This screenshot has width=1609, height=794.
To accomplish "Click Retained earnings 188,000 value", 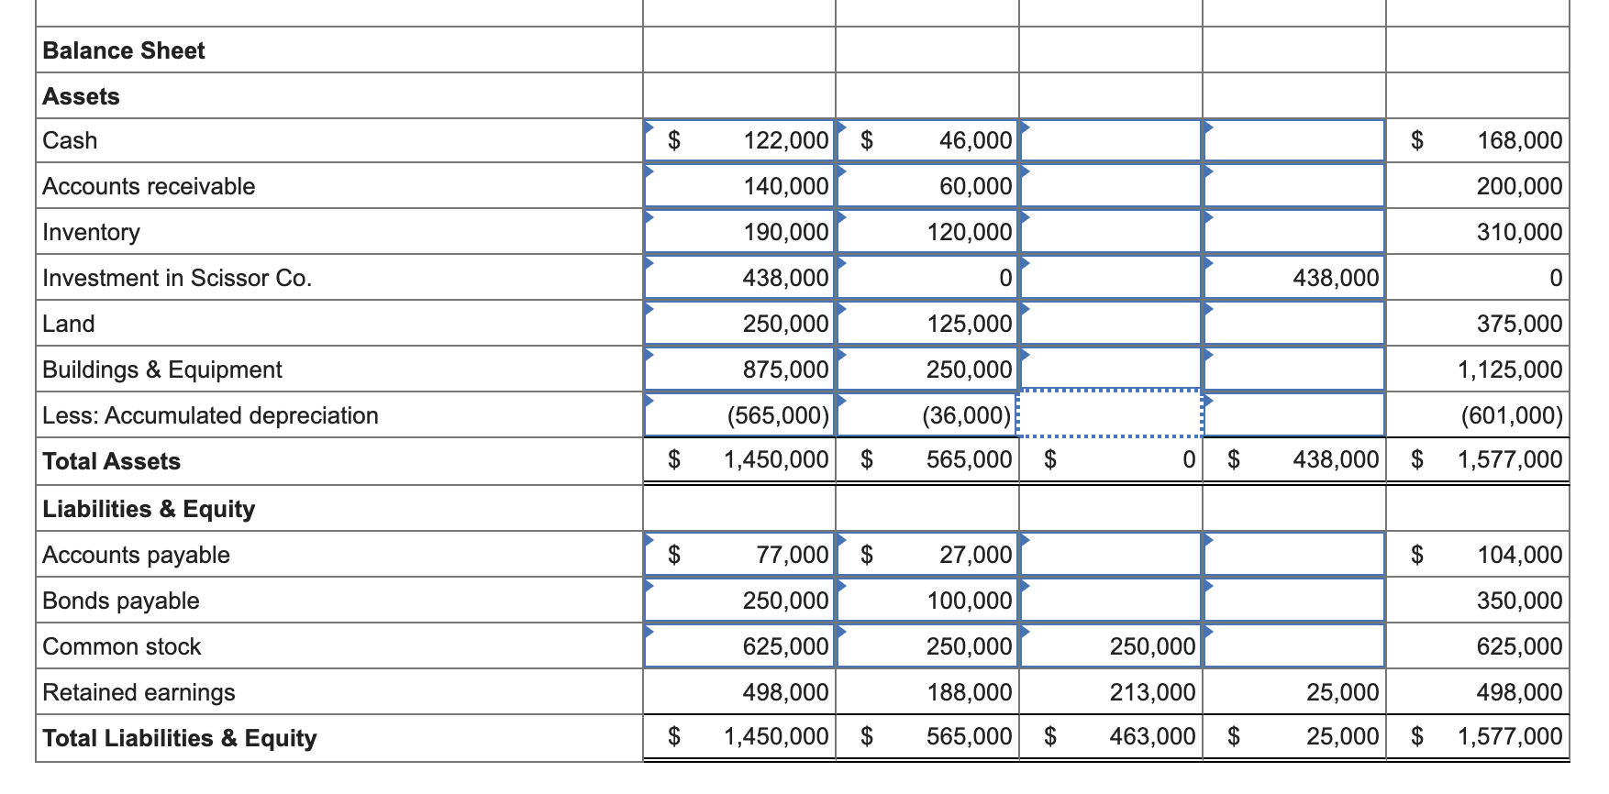I will point(969,692).
